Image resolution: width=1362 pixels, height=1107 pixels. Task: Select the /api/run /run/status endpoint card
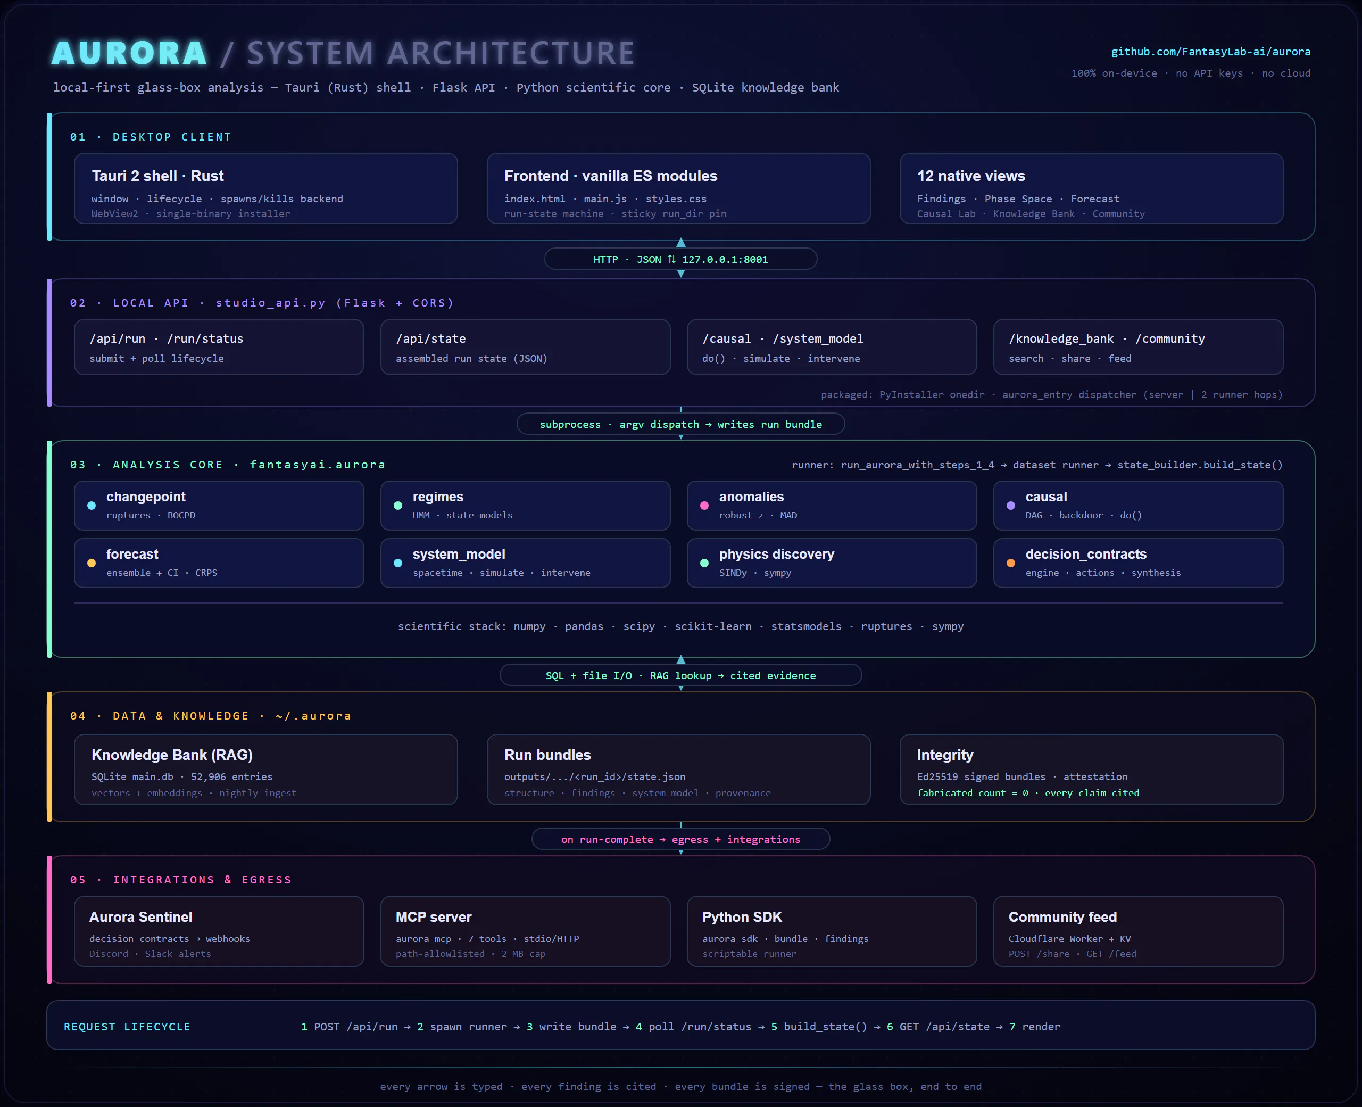[219, 347]
